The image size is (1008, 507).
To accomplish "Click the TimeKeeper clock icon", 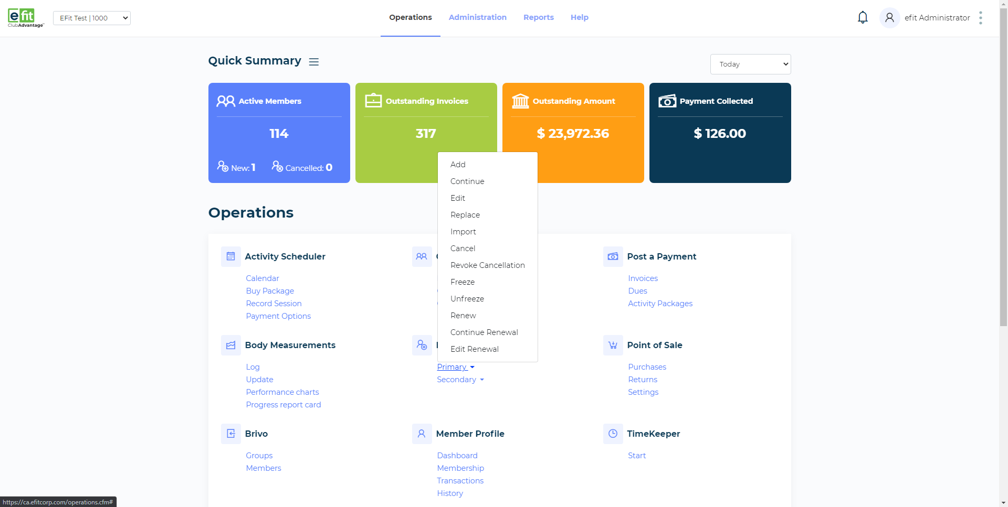I will point(613,434).
